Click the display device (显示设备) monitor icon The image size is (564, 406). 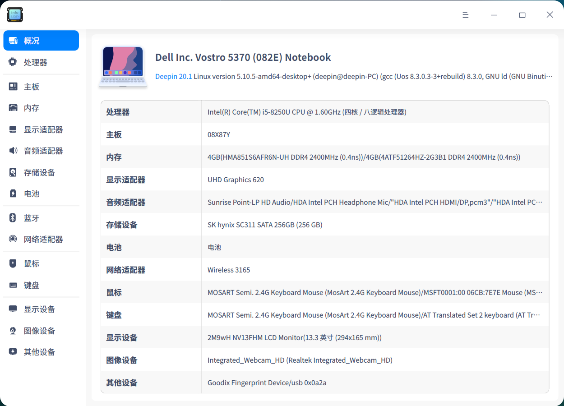13,309
